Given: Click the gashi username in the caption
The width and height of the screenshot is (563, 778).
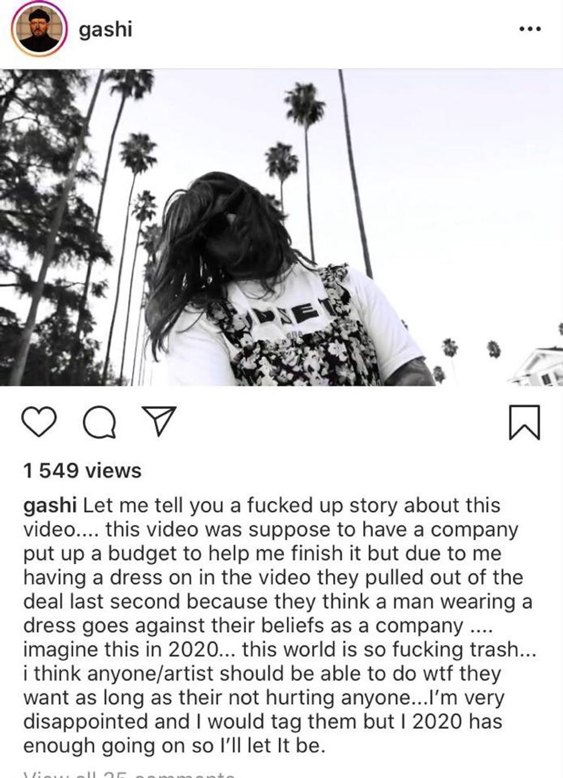Looking at the screenshot, I should pos(50,506).
